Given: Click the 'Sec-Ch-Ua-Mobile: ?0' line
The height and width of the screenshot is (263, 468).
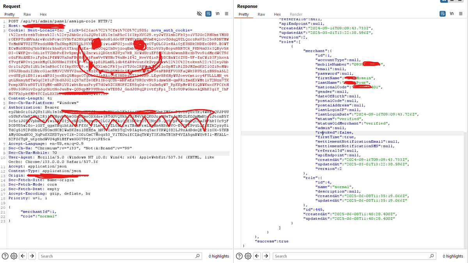Looking at the screenshot, I should 32,153.
